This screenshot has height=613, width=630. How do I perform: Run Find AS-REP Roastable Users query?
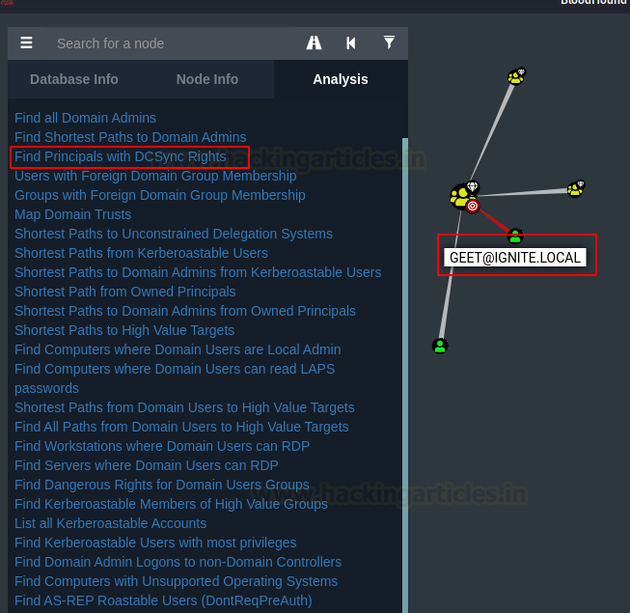[x=163, y=600]
